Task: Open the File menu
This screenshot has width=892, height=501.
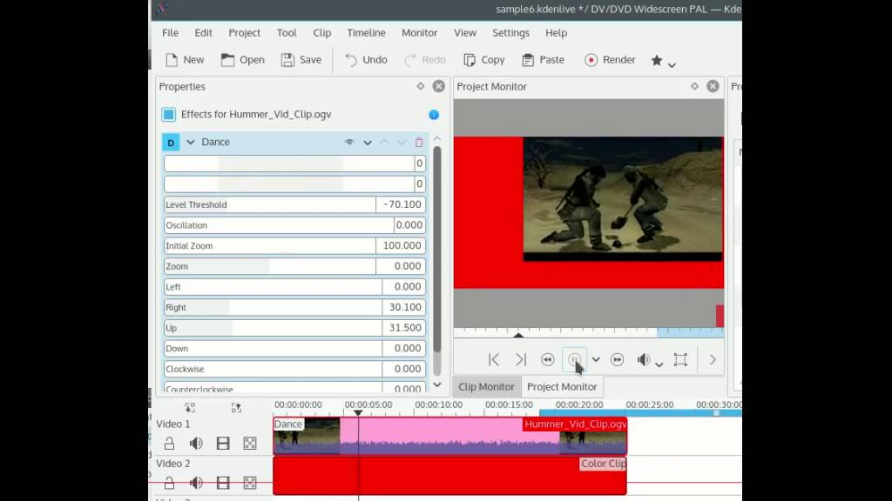Action: coord(170,33)
